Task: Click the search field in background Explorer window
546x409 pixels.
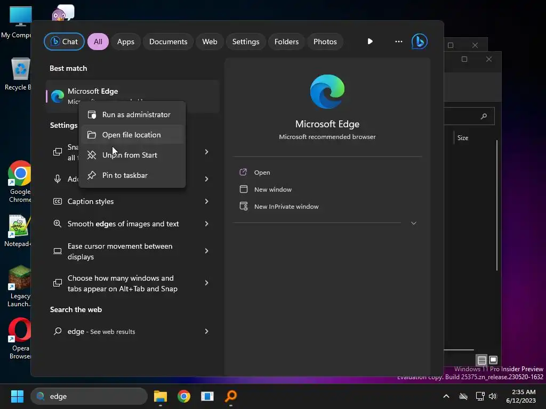Action: [x=469, y=116]
